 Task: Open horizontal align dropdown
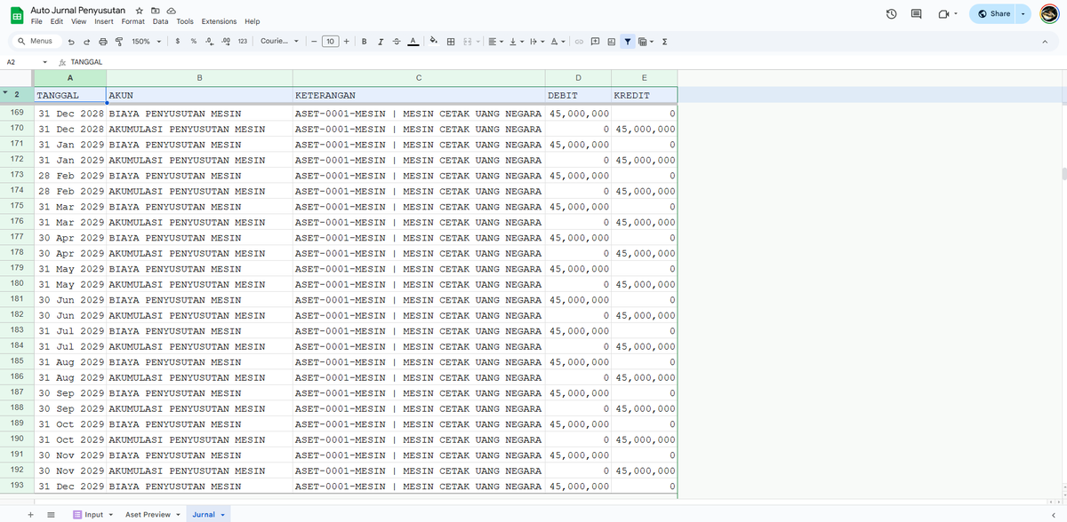[x=494, y=41]
